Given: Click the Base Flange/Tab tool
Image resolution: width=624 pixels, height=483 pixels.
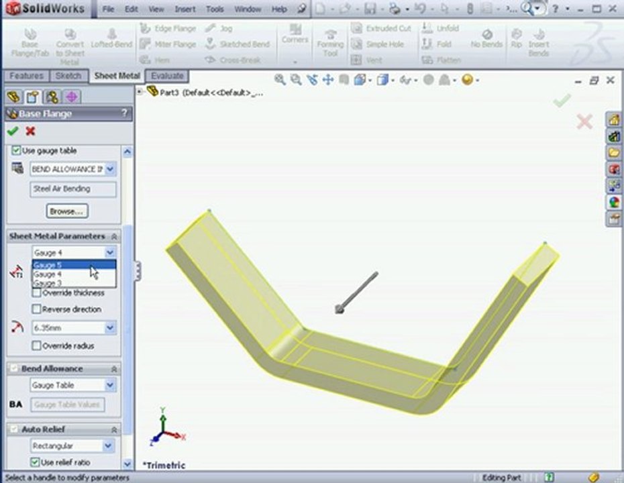Looking at the screenshot, I should coord(30,42).
